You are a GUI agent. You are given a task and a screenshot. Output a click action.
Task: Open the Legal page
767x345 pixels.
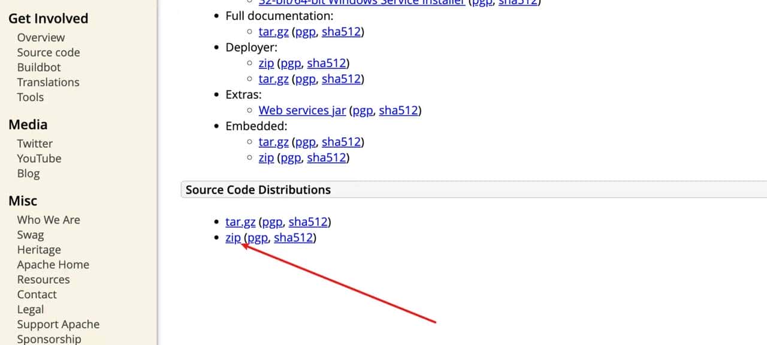pos(31,310)
